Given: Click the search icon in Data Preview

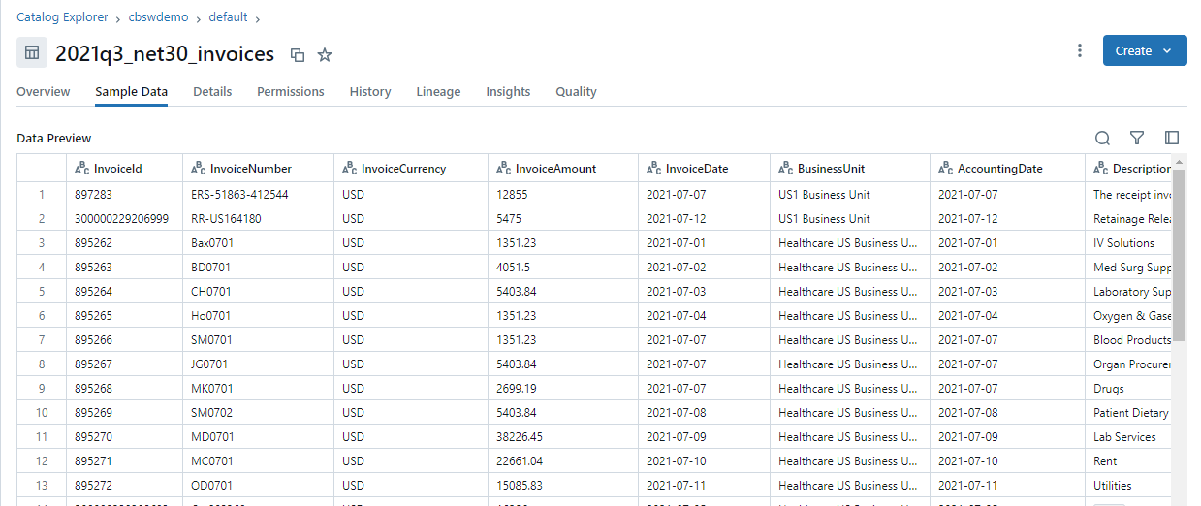Looking at the screenshot, I should [x=1102, y=139].
